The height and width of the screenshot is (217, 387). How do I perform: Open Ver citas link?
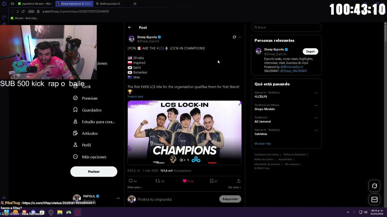[x=234, y=187]
